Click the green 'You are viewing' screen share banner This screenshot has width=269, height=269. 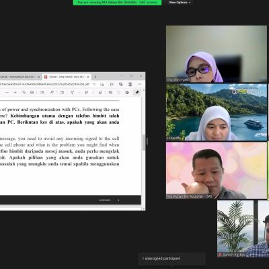[117, 3]
